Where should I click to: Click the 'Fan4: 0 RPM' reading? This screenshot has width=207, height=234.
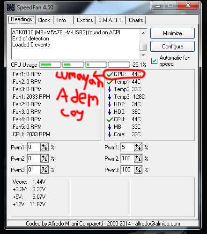(x=27, y=119)
